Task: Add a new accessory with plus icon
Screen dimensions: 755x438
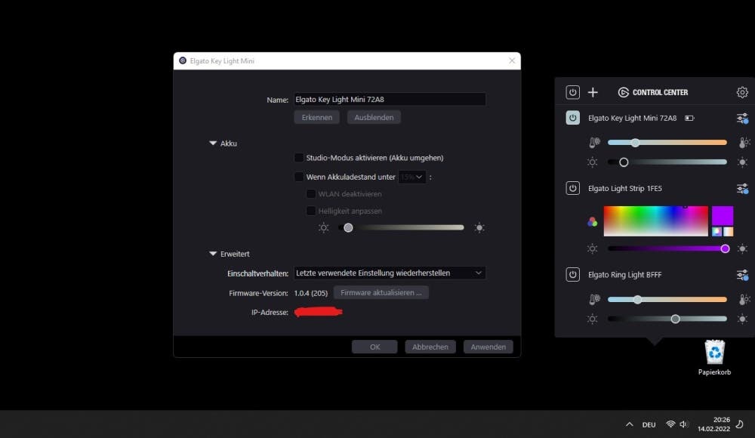Action: 593,92
